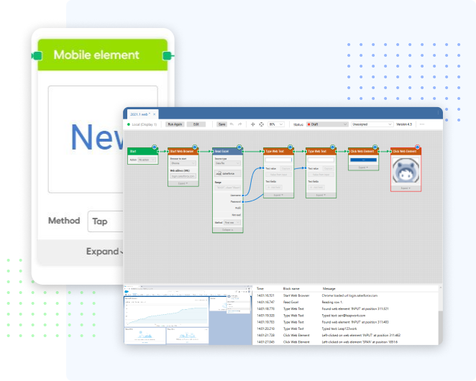Open the 80% zoom dropdown
The width and height of the screenshot is (476, 381).
tap(276, 124)
